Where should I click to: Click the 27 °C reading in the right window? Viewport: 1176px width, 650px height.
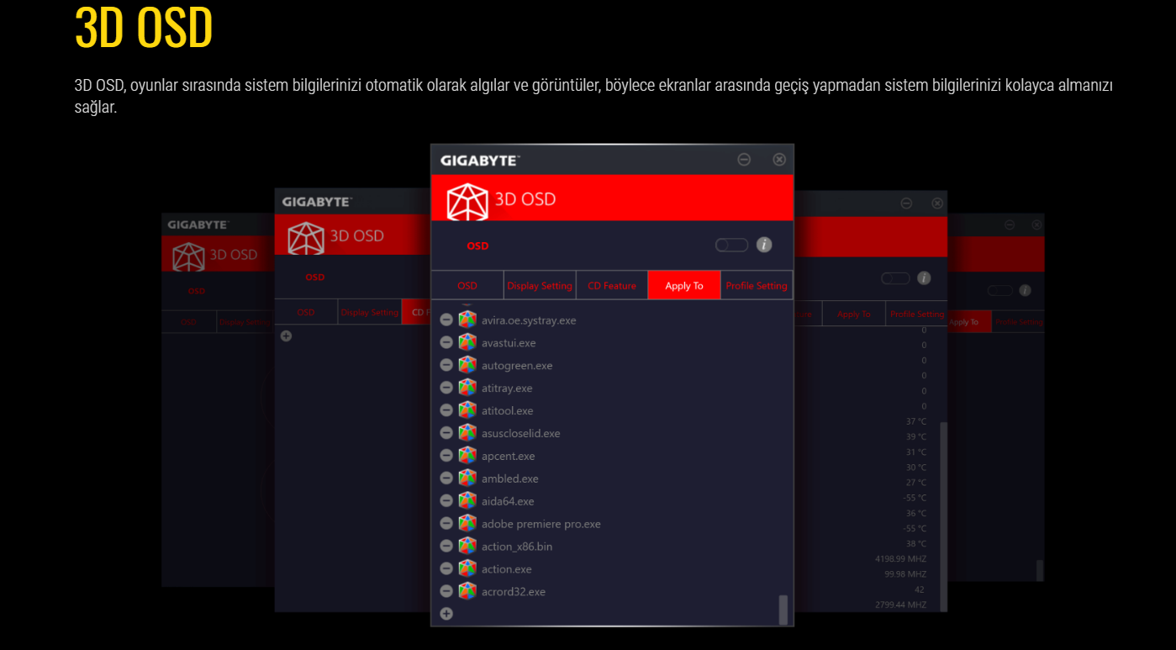[916, 483]
